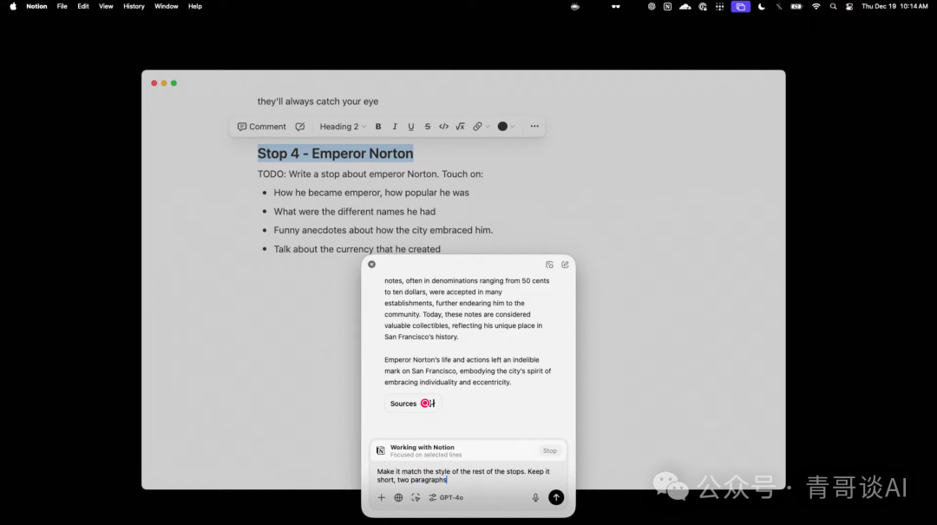Open the History menu in menu bar
The width and height of the screenshot is (937, 525).
[134, 6]
